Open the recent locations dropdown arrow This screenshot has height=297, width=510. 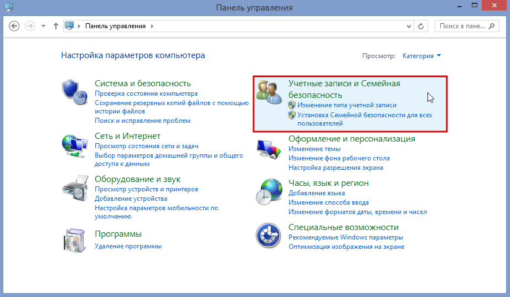[43, 26]
